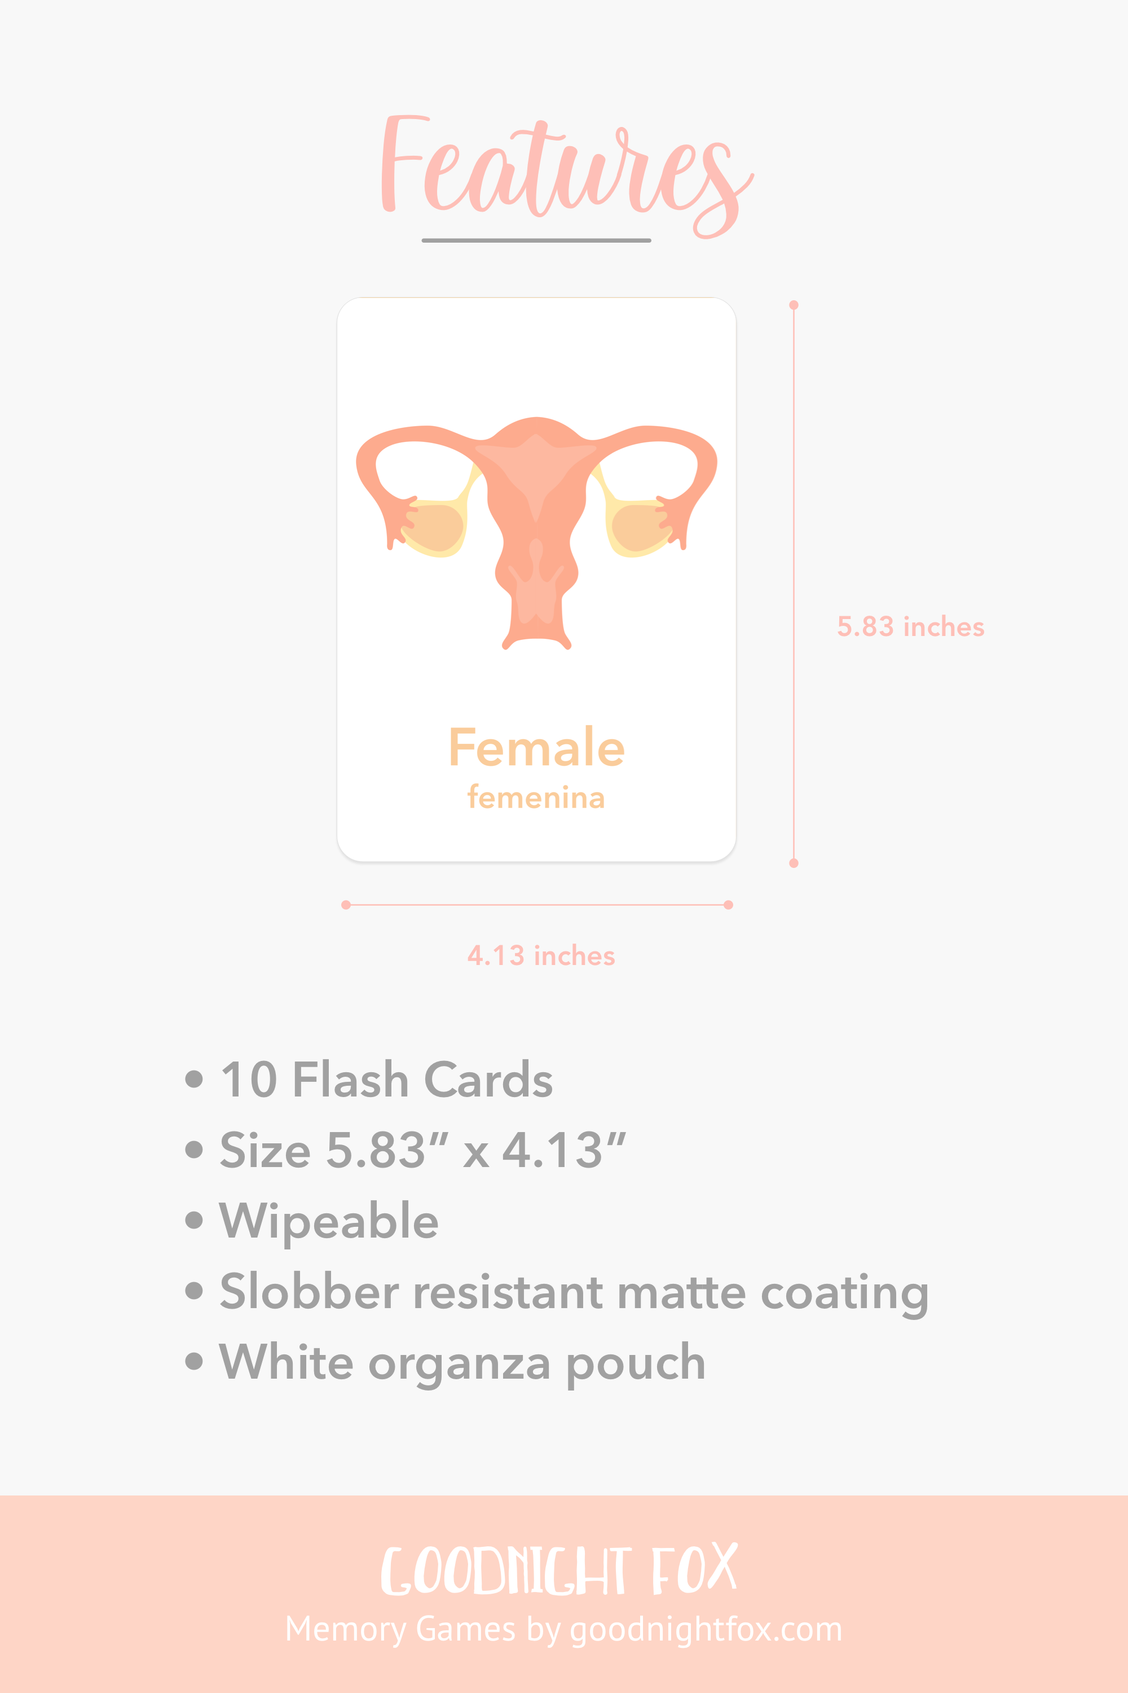Open the goodnightfox.com link in the footer
Screen dimensions: 1128x1693
[706, 1630]
